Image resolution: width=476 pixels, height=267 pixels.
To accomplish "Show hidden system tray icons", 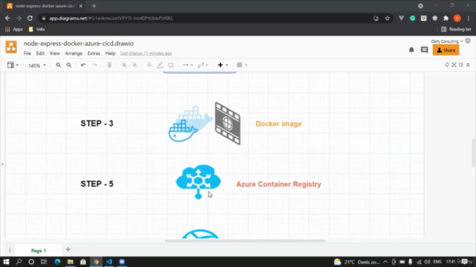I will [x=385, y=262].
